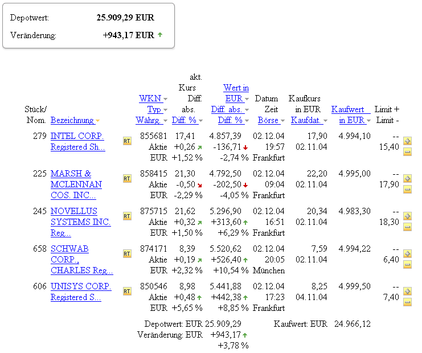The width and height of the screenshot is (422, 353).
Task: Click the total change percentage +3,78 %
Action: [233, 346]
